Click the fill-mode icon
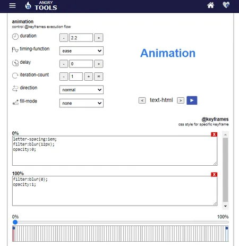Screen dimensions: 239x246 15,102
